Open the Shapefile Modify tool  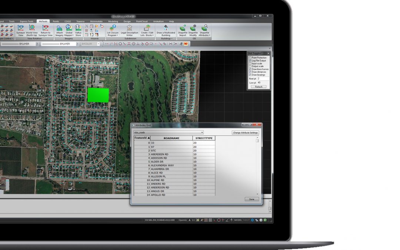tap(193, 28)
